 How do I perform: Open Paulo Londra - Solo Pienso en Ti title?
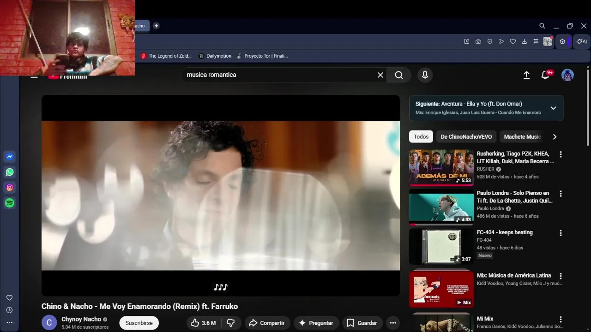pyautogui.click(x=515, y=197)
